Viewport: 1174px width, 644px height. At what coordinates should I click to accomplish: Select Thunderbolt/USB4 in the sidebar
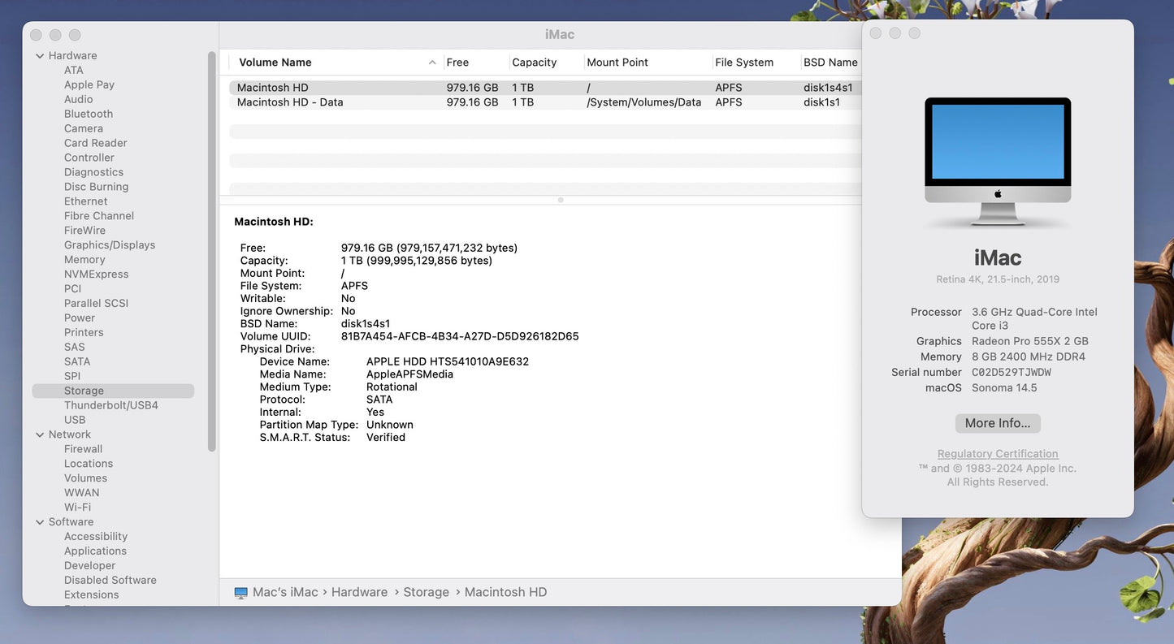[x=110, y=405]
